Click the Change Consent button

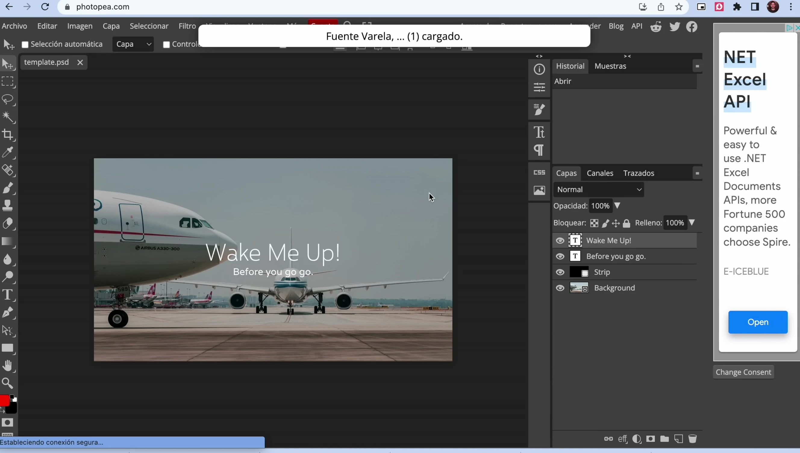(743, 372)
